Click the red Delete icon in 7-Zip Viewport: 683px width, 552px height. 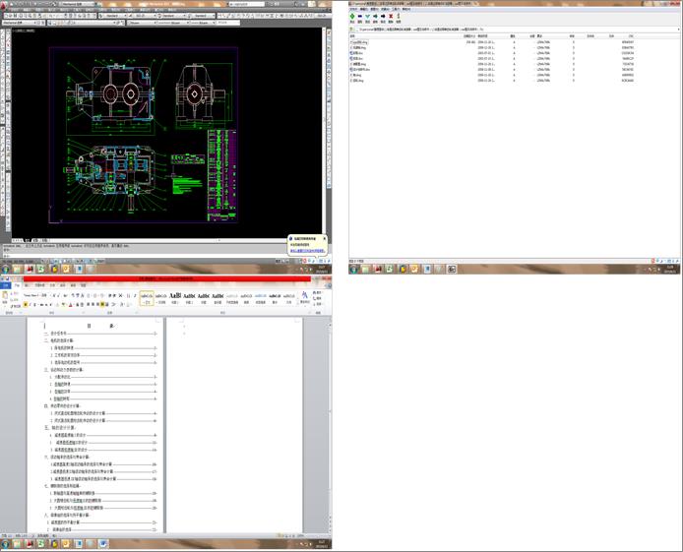pos(391,16)
